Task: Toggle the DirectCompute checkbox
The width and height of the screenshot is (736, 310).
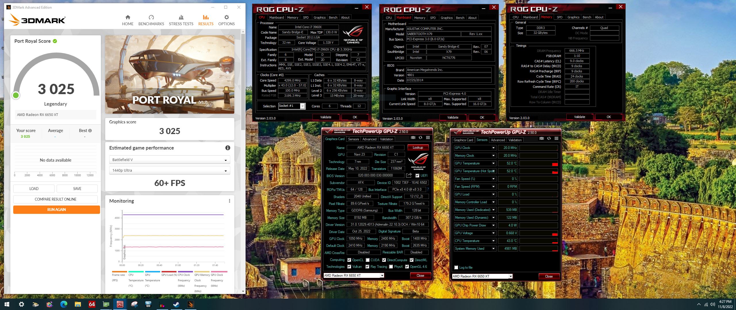Action: click(384, 260)
